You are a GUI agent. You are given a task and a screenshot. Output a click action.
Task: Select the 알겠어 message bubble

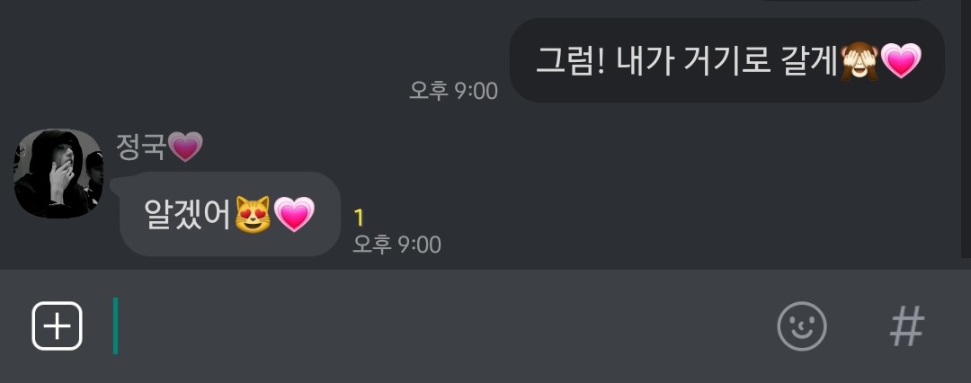(230, 214)
